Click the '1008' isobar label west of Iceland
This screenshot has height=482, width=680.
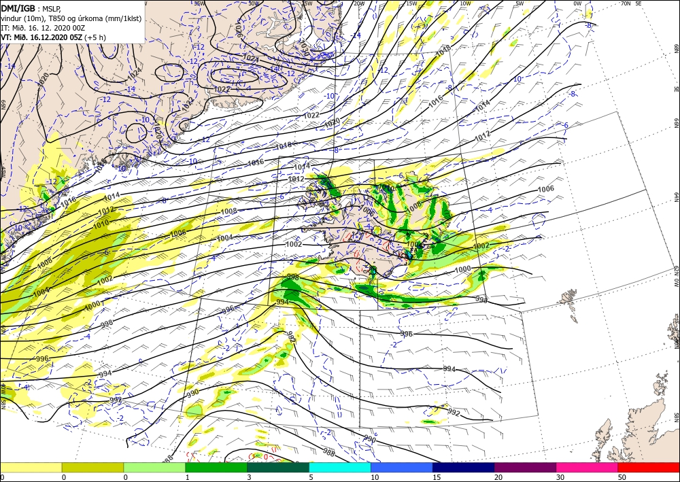[228, 211]
